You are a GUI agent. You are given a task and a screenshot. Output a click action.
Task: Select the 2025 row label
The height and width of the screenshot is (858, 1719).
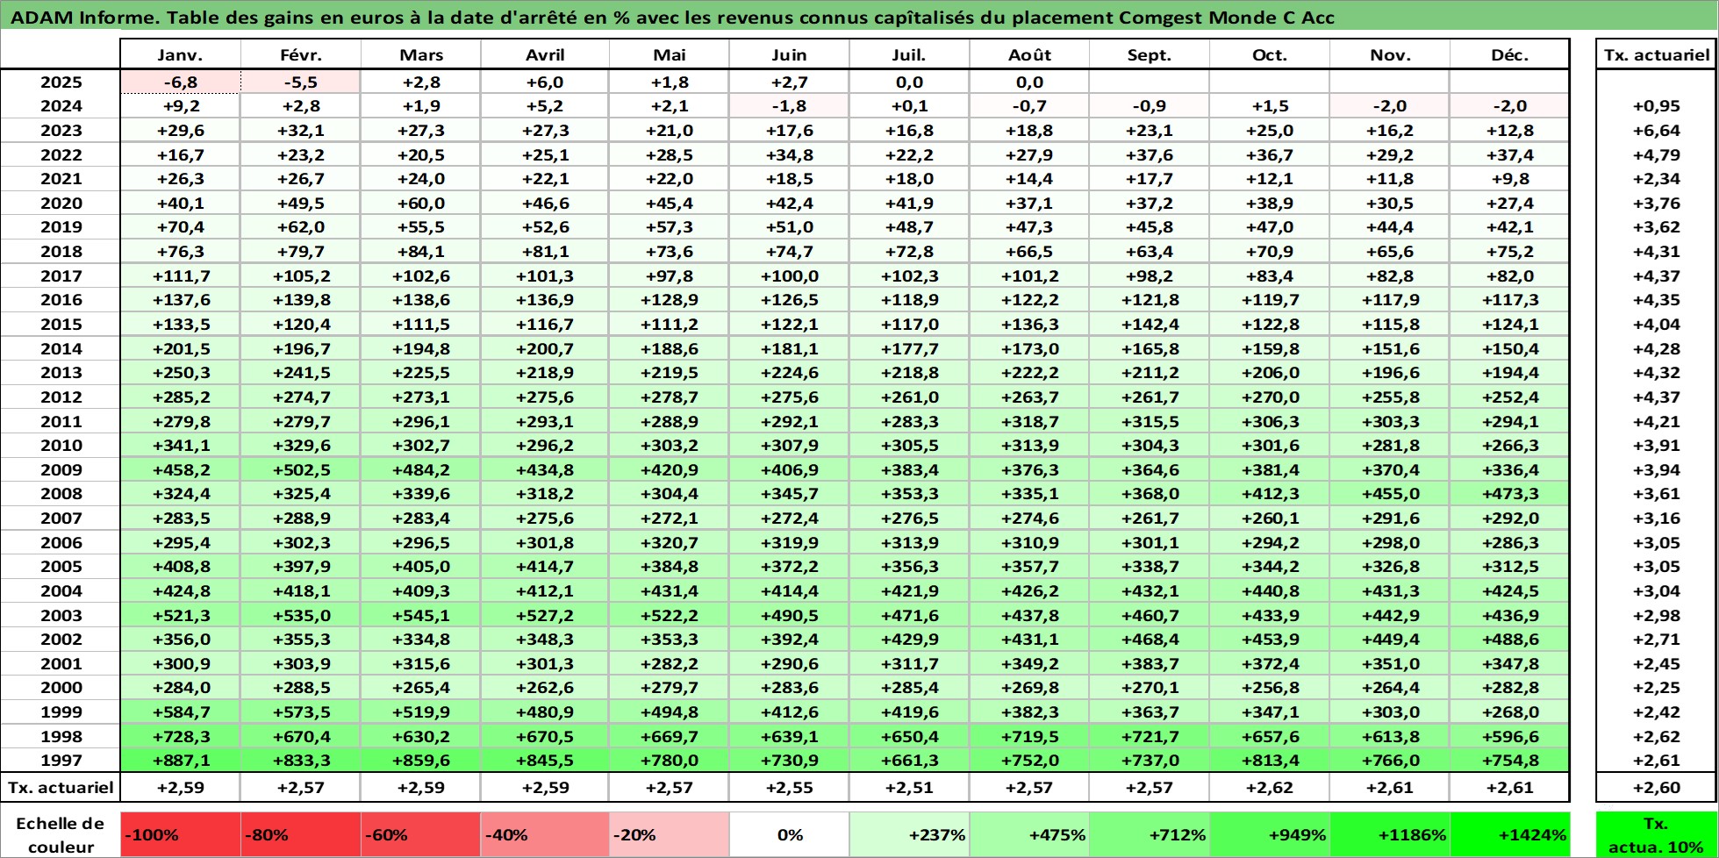pos(61,82)
